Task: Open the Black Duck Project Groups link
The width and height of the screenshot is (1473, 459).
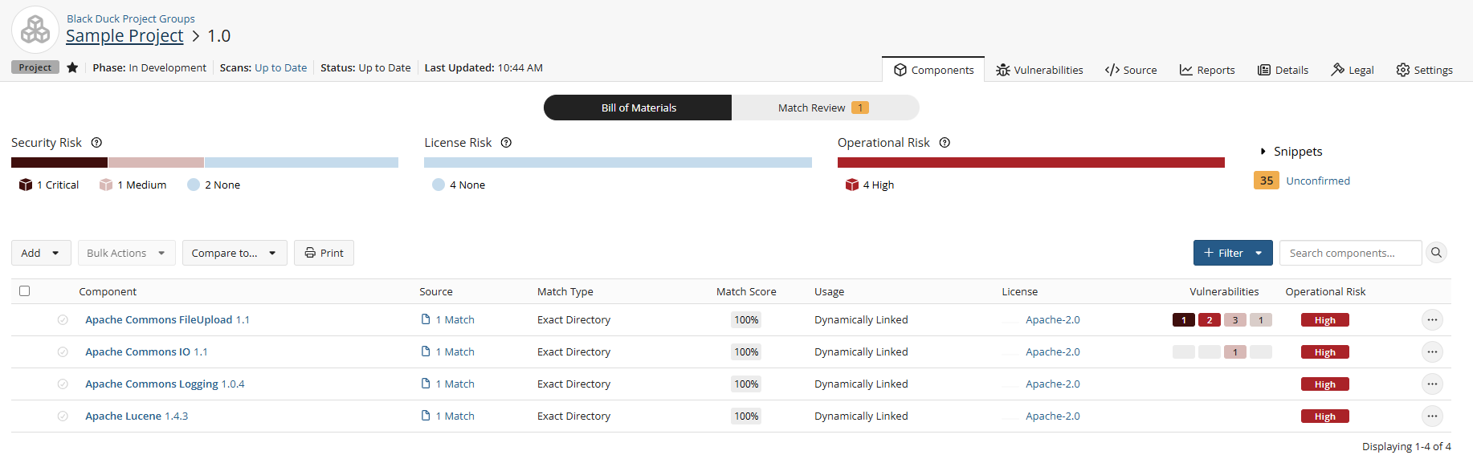Action: click(131, 18)
